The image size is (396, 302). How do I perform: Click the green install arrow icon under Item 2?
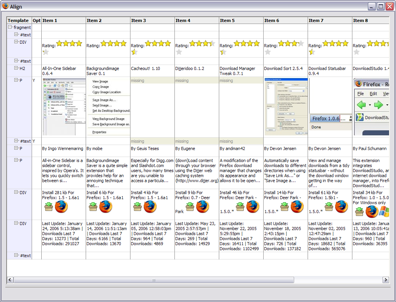93,207
